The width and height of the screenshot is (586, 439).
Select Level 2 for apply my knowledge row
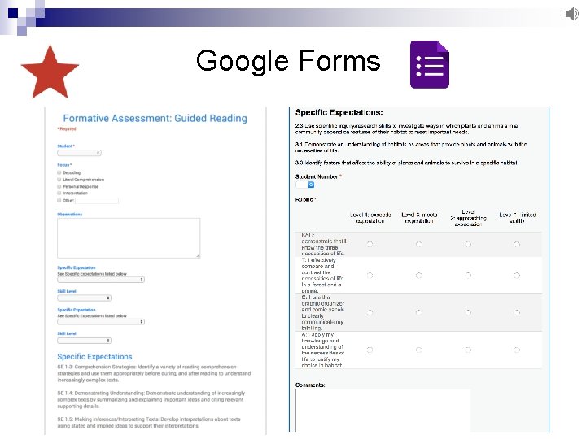468,350
